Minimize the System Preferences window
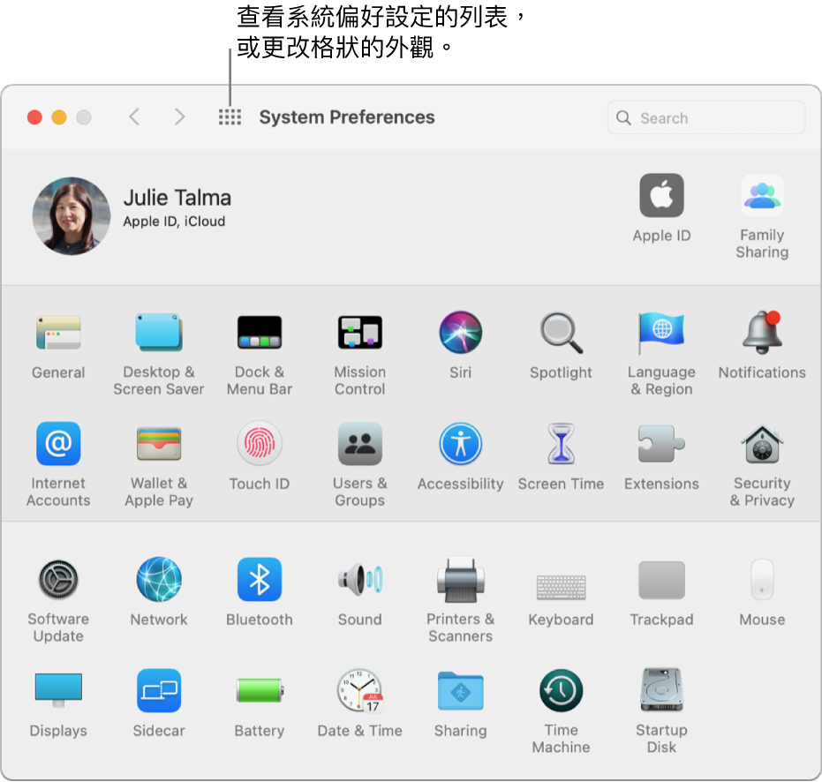 tap(59, 117)
